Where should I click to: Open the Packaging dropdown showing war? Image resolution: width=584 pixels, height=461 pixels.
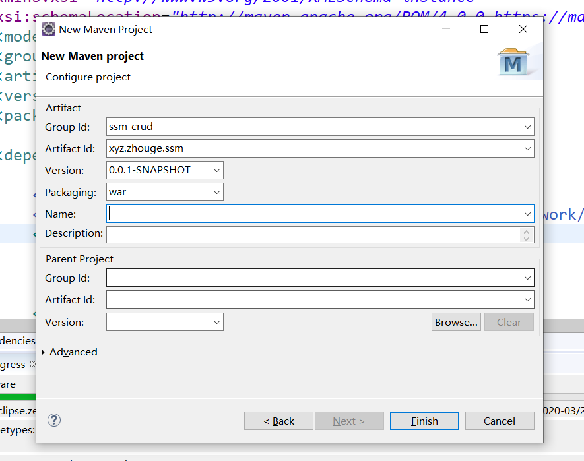(x=216, y=192)
